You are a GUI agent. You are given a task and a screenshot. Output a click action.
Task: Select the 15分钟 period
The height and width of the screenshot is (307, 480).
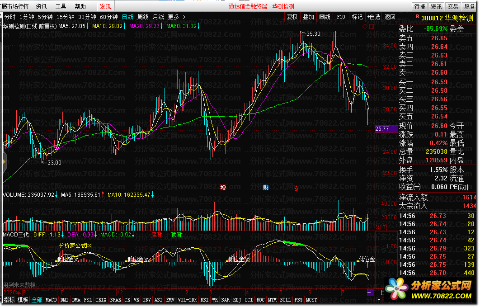pos(66,17)
